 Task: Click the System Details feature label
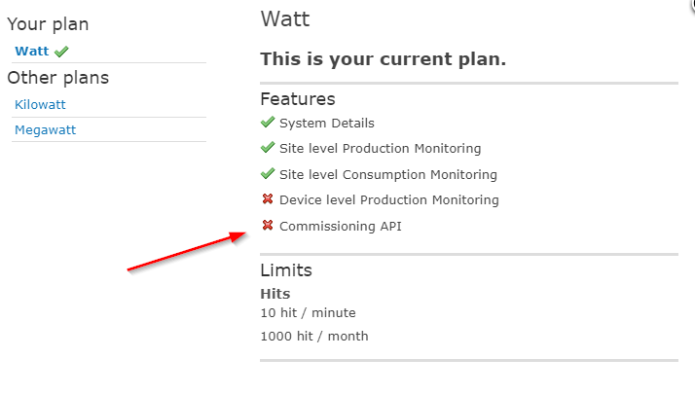click(326, 124)
